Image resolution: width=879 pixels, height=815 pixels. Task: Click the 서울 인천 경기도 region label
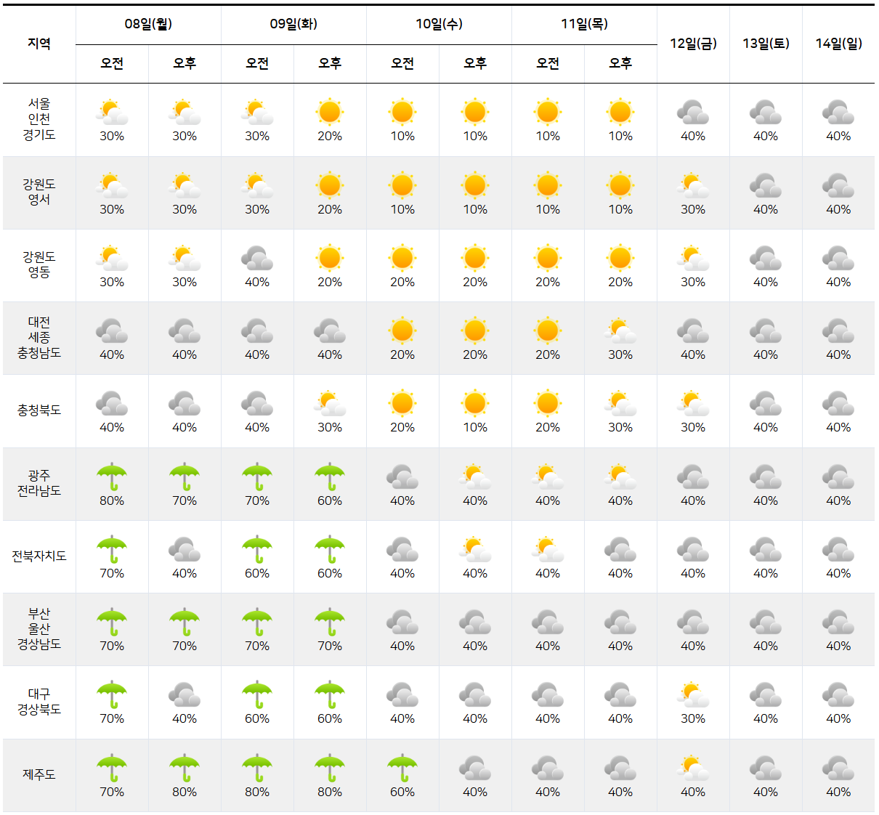[x=39, y=119]
